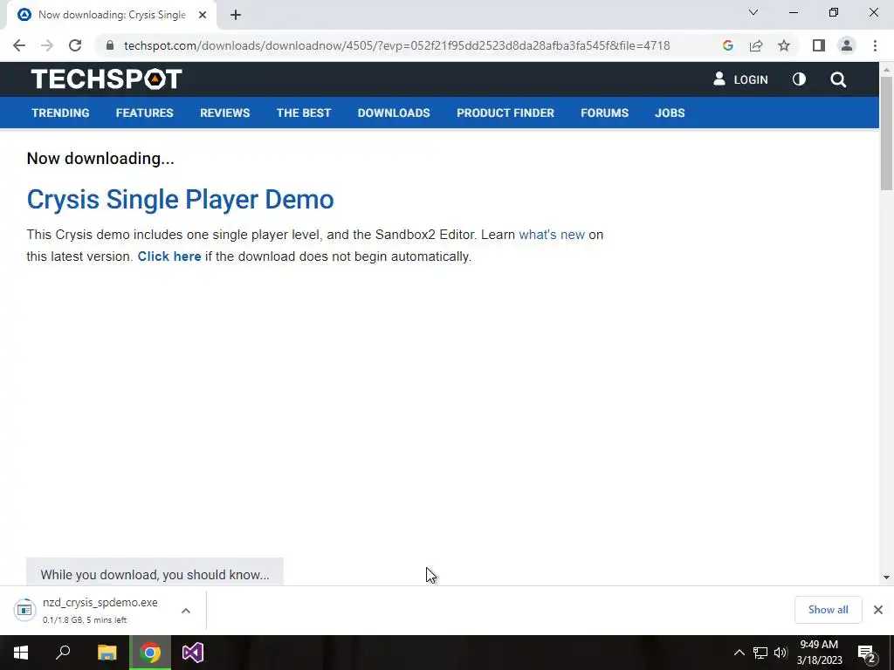
Task: Open the DOWNLOADS menu item
Action: [394, 113]
